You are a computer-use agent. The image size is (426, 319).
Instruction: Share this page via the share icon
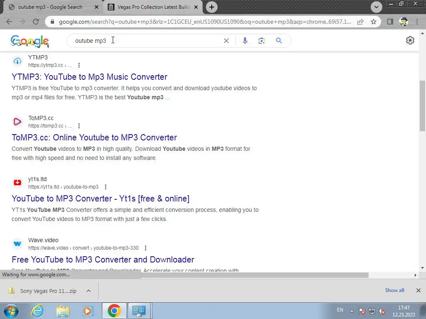360,22
